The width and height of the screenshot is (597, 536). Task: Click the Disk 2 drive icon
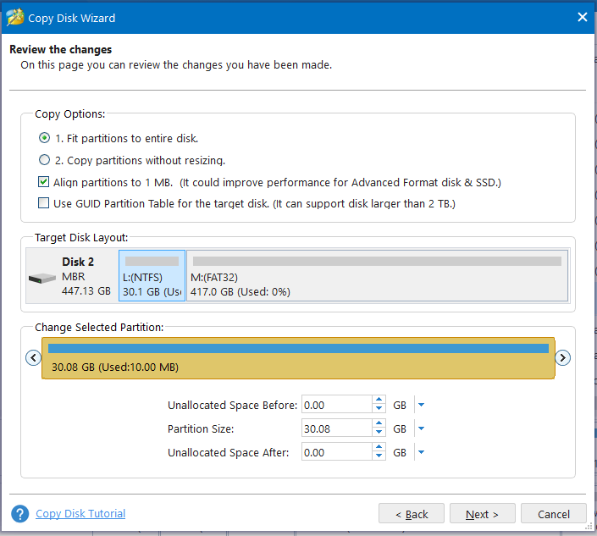click(x=42, y=279)
